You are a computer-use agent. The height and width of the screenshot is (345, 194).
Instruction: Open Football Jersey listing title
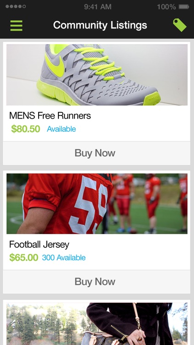coord(39,245)
